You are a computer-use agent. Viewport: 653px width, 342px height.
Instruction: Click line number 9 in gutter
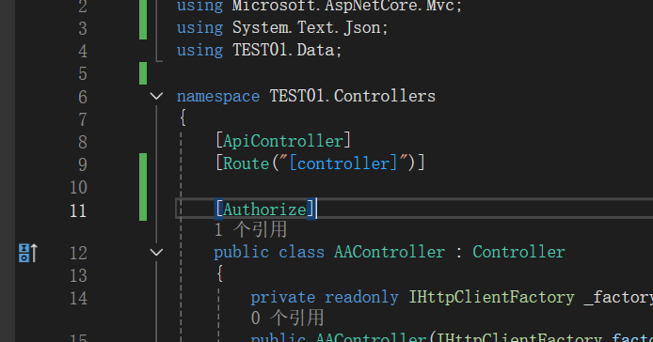(x=83, y=164)
